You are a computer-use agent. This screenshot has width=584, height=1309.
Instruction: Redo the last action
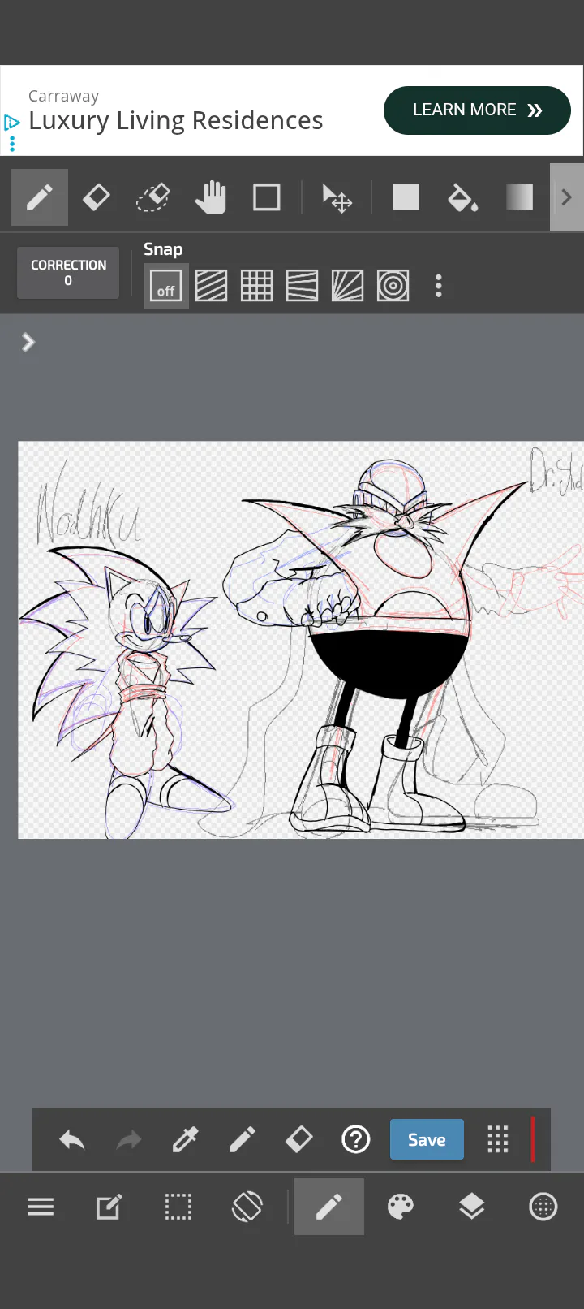[x=129, y=1140]
